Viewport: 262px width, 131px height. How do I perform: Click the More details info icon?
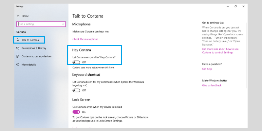(x=18, y=65)
